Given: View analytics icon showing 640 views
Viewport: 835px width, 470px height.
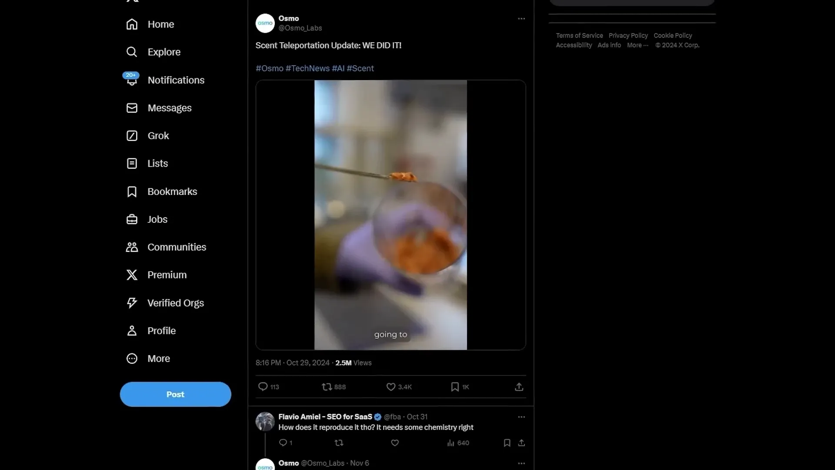Looking at the screenshot, I should click(x=451, y=443).
